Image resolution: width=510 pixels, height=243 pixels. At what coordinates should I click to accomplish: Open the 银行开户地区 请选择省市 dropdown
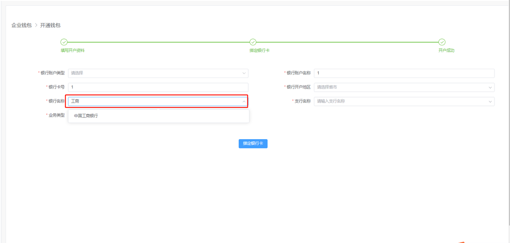(400, 87)
